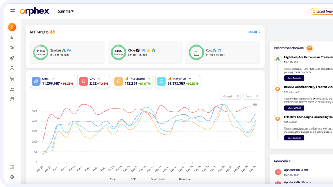The height and width of the screenshot is (187, 333).
Task: Click Google Ads icon on High Cost recommendation
Action: [278, 59]
